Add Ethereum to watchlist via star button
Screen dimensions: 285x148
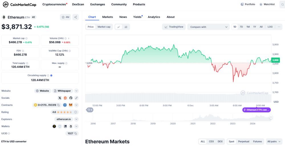click(x=66, y=17)
